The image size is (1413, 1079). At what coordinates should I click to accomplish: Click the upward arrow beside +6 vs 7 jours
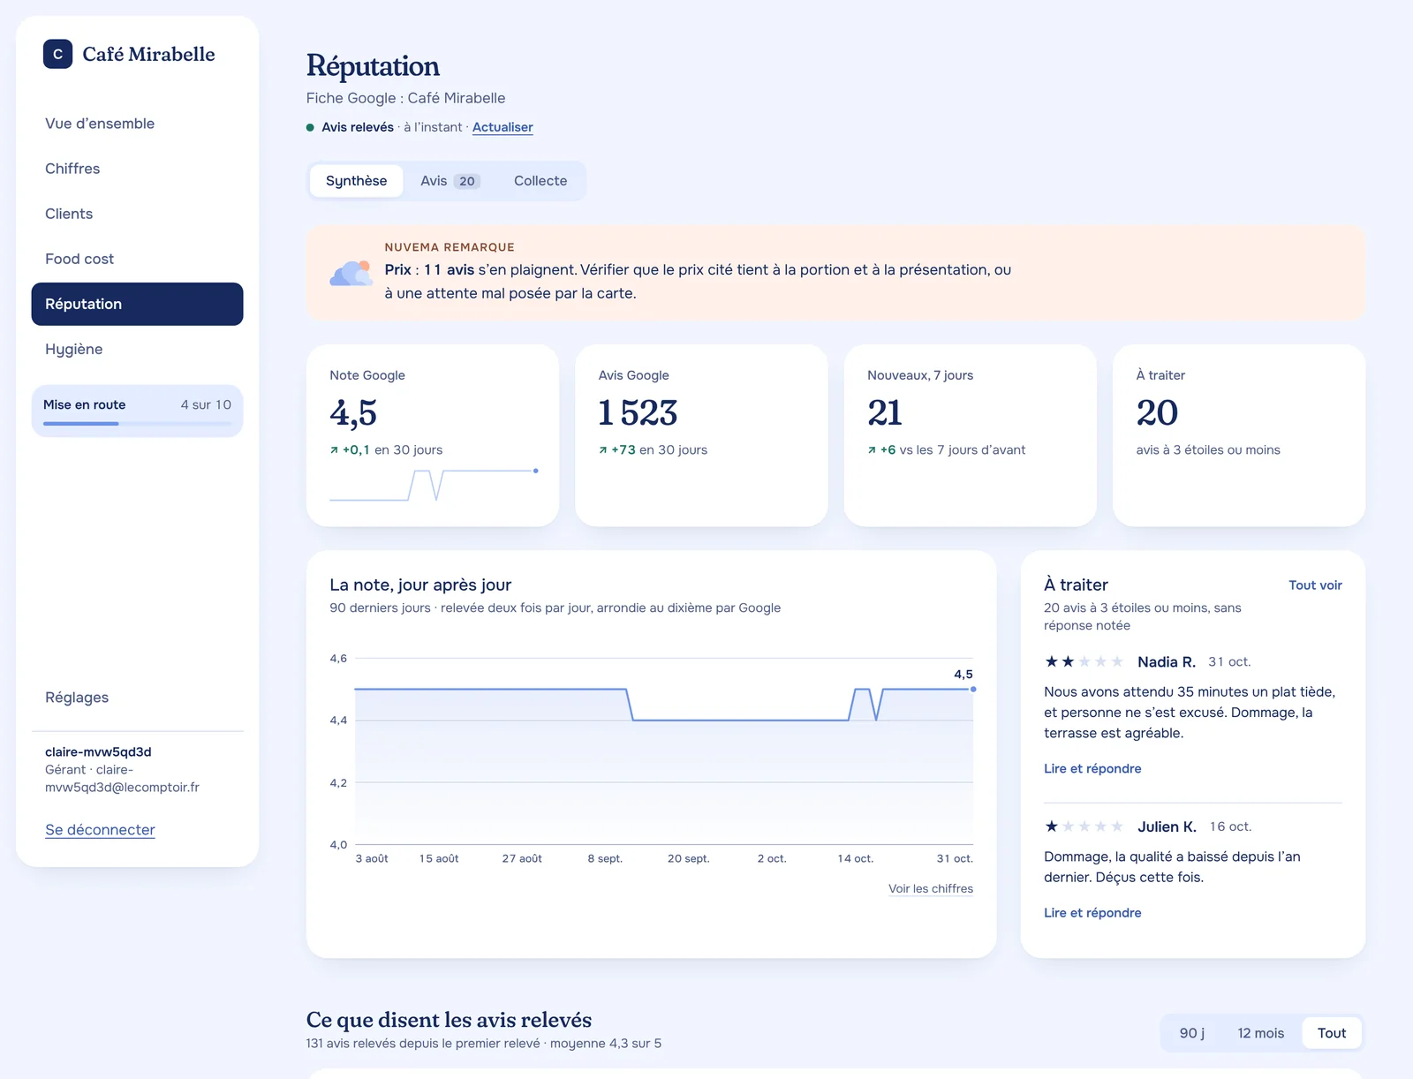point(872,450)
